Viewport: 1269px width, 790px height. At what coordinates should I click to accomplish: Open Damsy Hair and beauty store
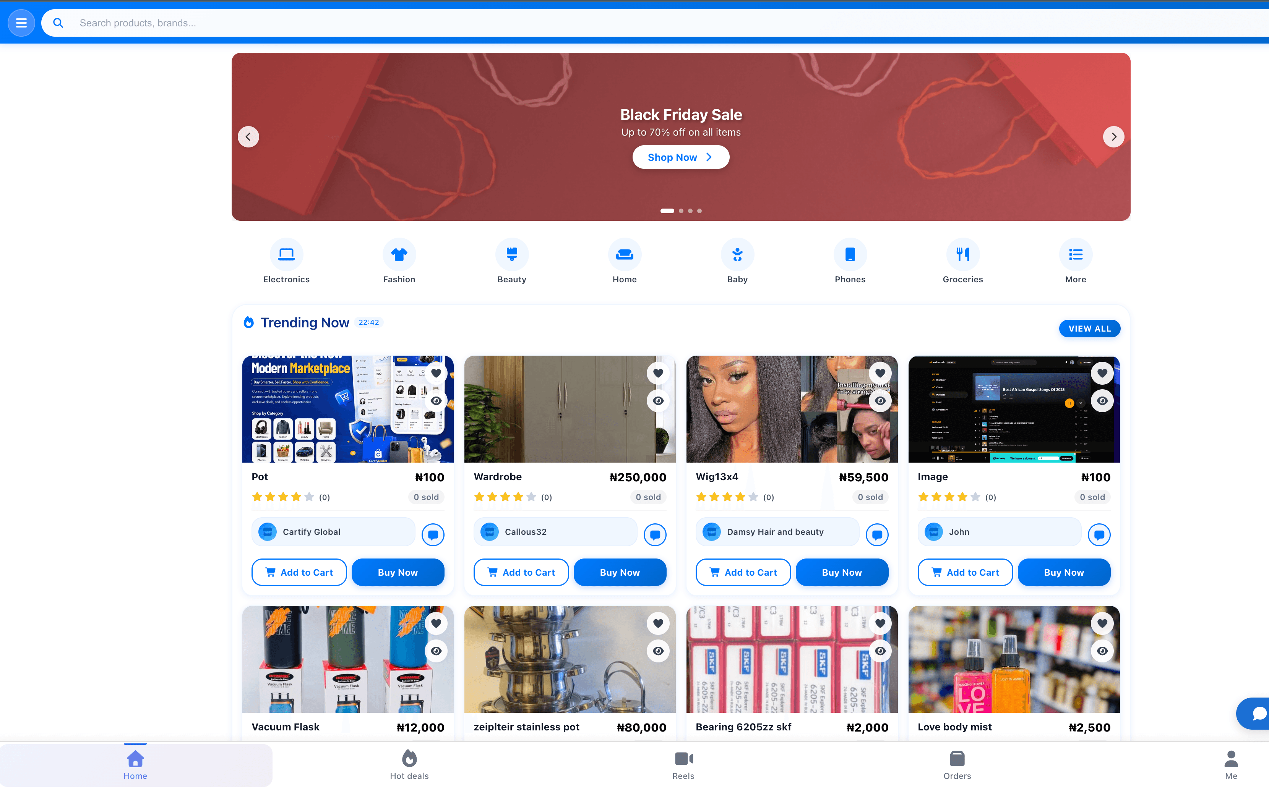click(x=778, y=532)
